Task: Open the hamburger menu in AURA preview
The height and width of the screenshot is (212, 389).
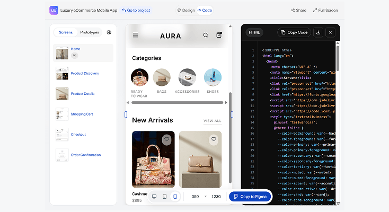Action: [x=135, y=36]
